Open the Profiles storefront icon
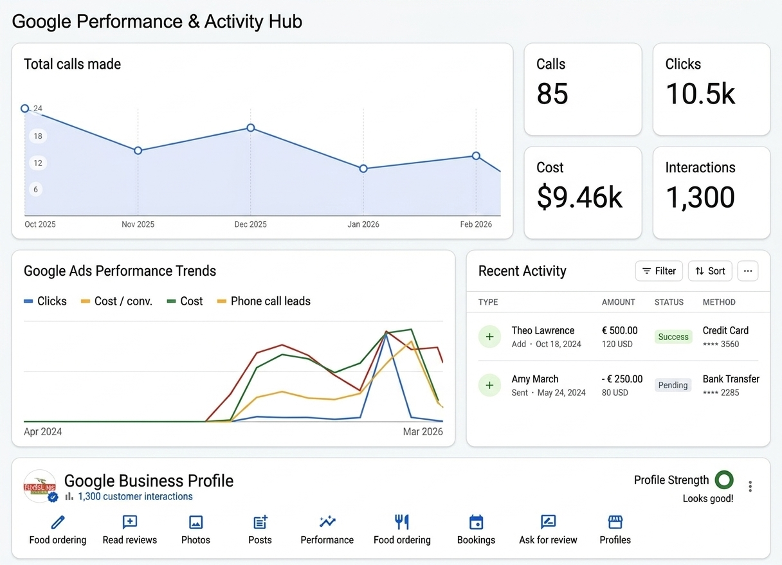 pos(615,522)
